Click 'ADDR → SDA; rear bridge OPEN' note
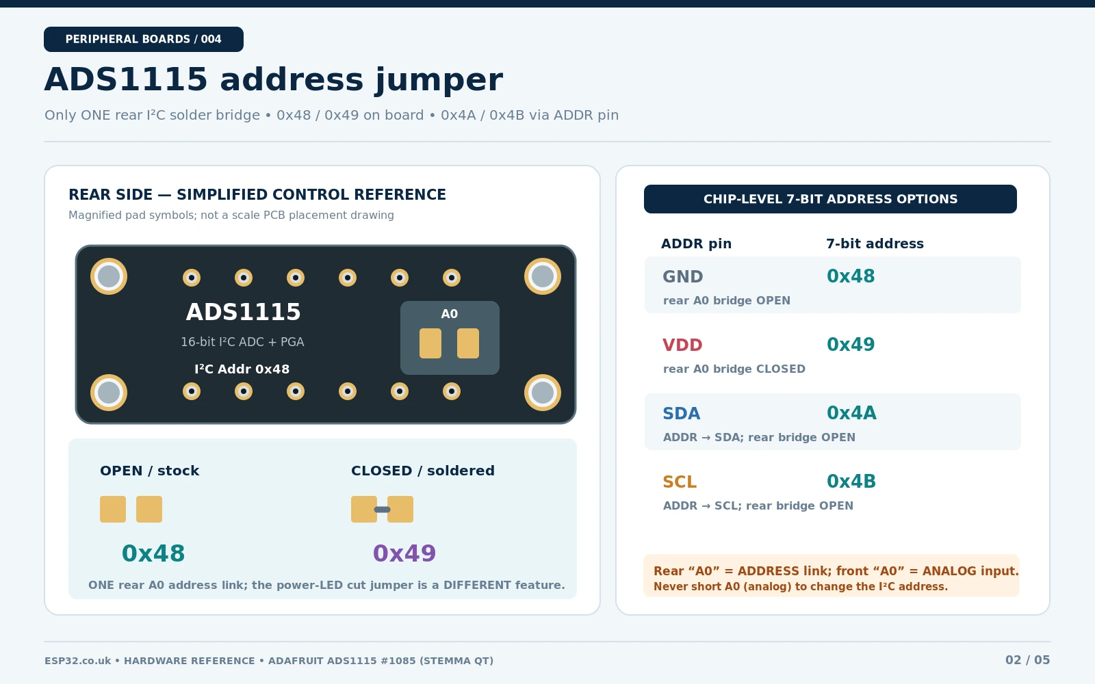The image size is (1095, 684). coord(759,437)
